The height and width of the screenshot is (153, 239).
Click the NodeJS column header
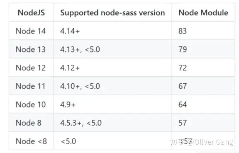click(x=31, y=12)
